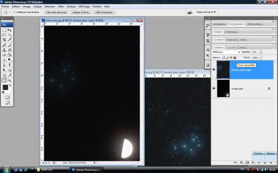Select the Lasso tool

(4, 35)
